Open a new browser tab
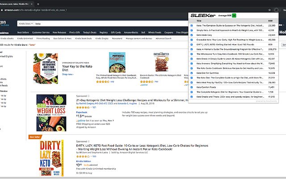The width and height of the screenshot is (286, 179). tap(38, 4)
